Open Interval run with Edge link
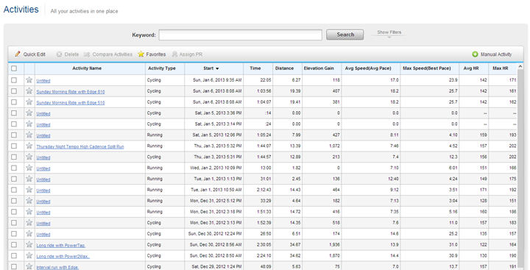The height and width of the screenshot is (270, 530). [x=57, y=267]
